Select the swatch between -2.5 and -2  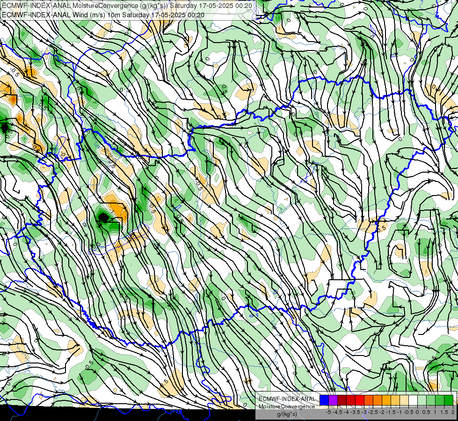378,400
